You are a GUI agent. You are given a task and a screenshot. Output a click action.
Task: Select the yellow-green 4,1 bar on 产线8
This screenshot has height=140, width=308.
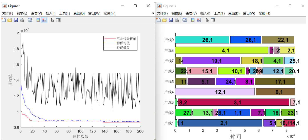click(222, 50)
